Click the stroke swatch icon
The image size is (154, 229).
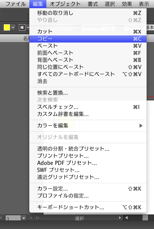[x=22, y=28]
